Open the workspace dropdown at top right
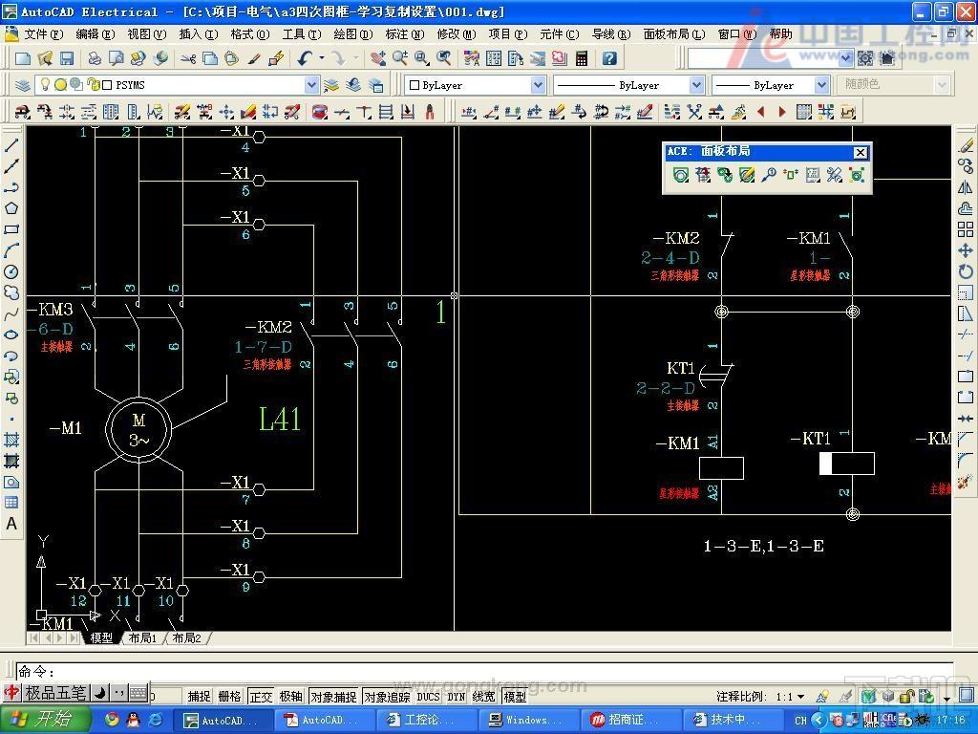Image resolution: width=978 pixels, height=734 pixels. (x=846, y=58)
